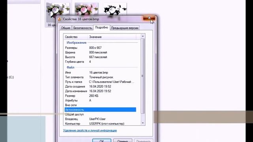This screenshot has width=253, height=142.
Task: Click the Удаление свойств и личной информации link
Action: coord(90,131)
